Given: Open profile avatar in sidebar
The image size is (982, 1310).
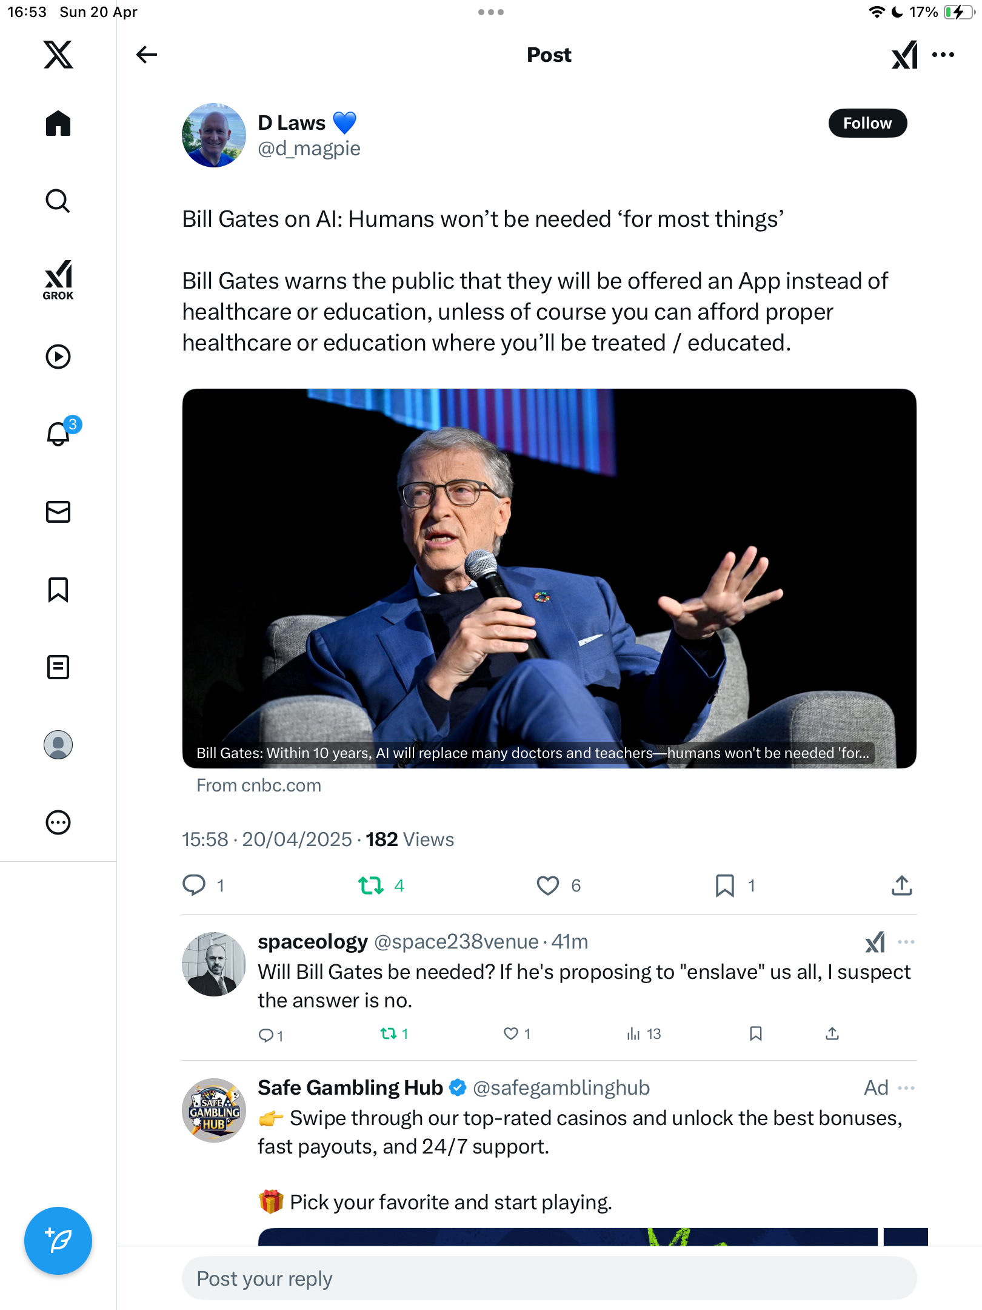Looking at the screenshot, I should pyautogui.click(x=58, y=745).
